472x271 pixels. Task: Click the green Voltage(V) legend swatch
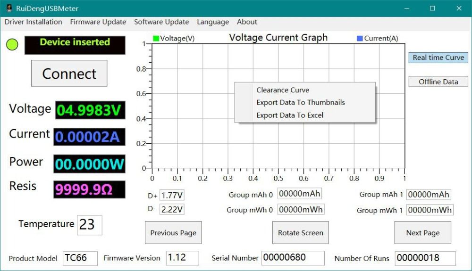tap(156, 39)
